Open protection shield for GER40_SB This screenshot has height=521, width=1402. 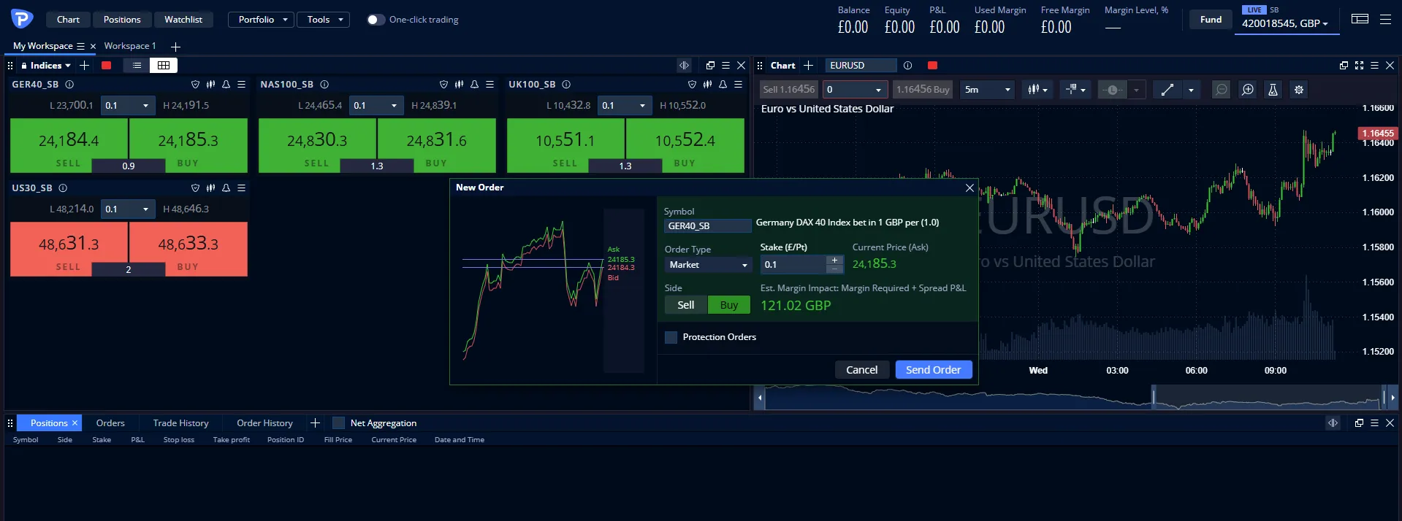tap(195, 85)
